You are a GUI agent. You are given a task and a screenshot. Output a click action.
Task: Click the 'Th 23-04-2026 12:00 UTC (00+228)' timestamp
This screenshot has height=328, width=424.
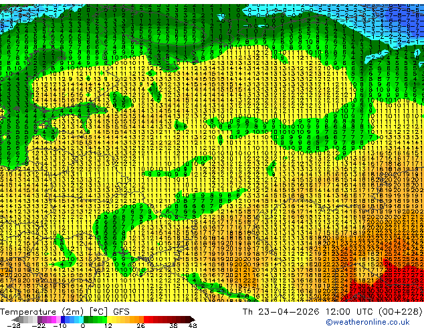point(332,312)
